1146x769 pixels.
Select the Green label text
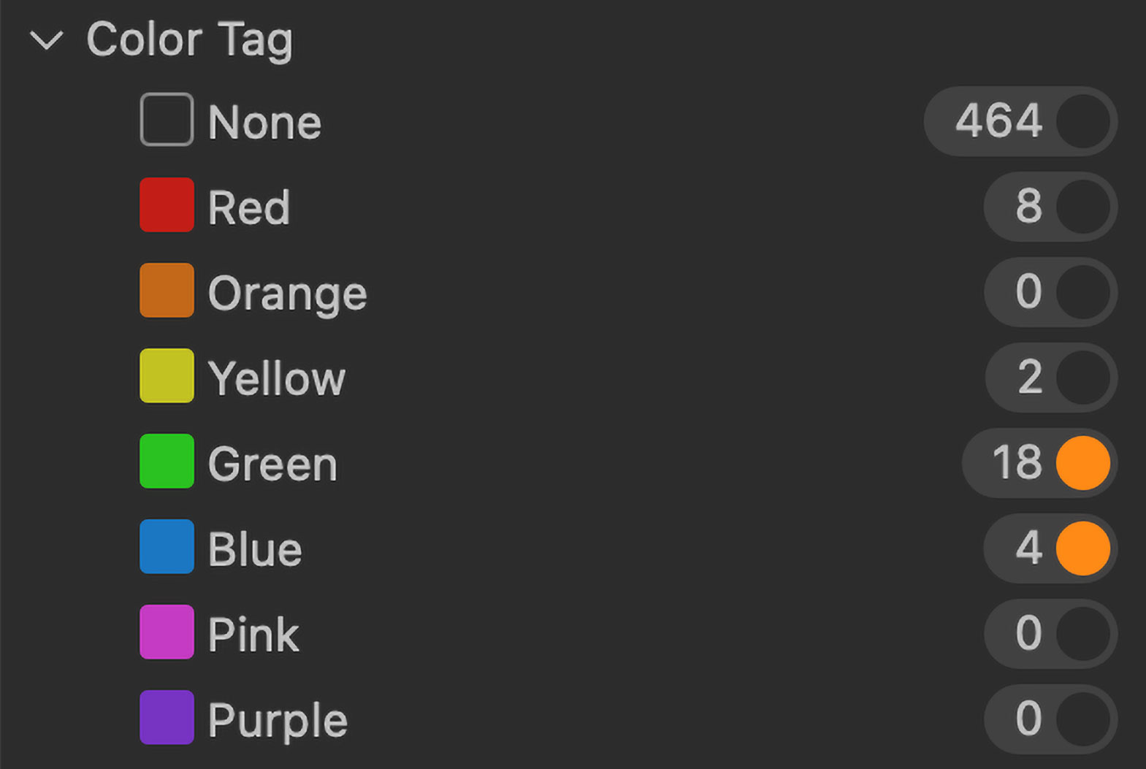coord(272,464)
